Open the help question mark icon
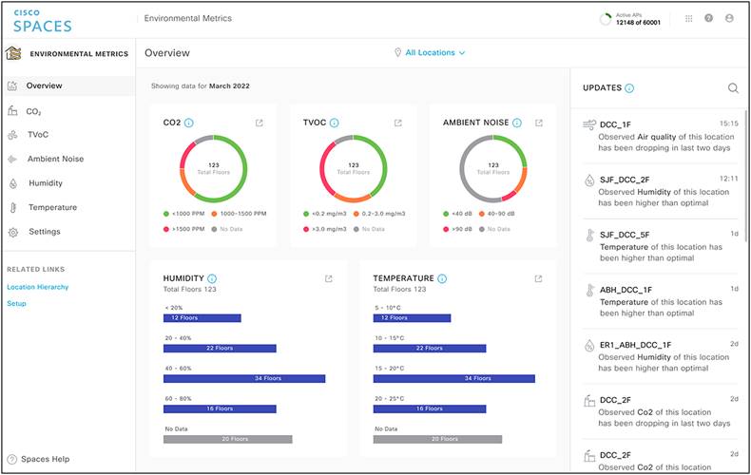Image resolution: width=751 pixels, height=475 pixels. pyautogui.click(x=709, y=18)
